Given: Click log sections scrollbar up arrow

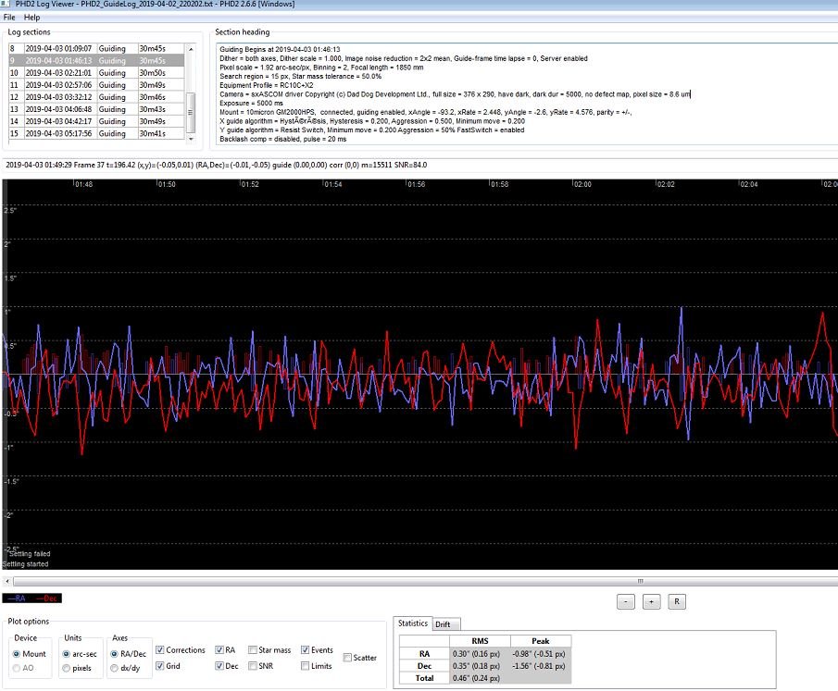Looking at the screenshot, I should pos(191,47).
